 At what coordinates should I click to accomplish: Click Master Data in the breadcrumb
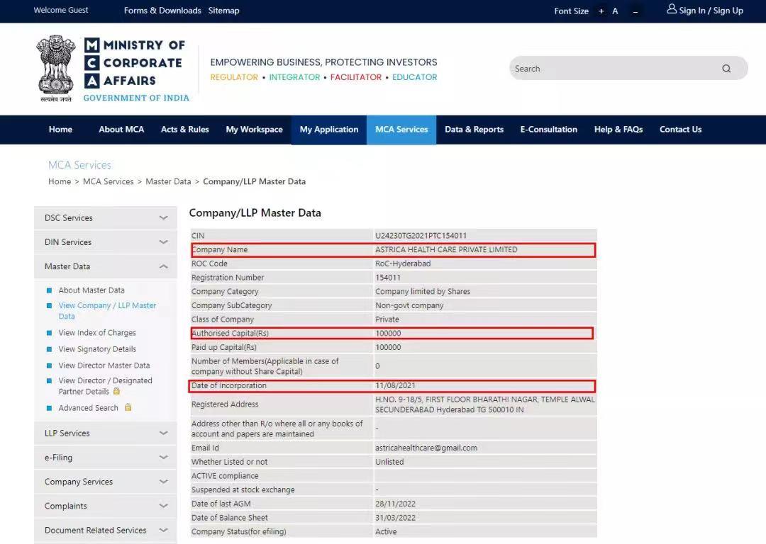tap(168, 181)
